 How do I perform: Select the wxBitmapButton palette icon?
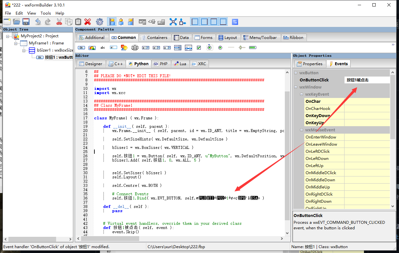(x=92, y=47)
